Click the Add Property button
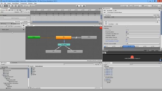Screen dimensions: 162x91 [x=15, y=18]
